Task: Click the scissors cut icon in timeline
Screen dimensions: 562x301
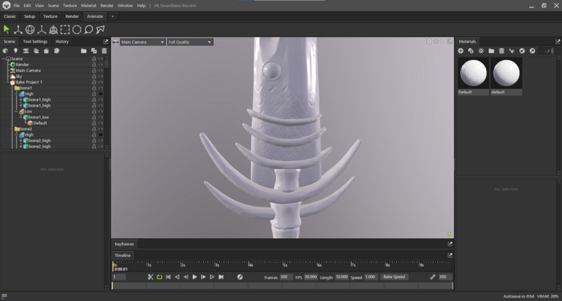Action: pos(150,277)
